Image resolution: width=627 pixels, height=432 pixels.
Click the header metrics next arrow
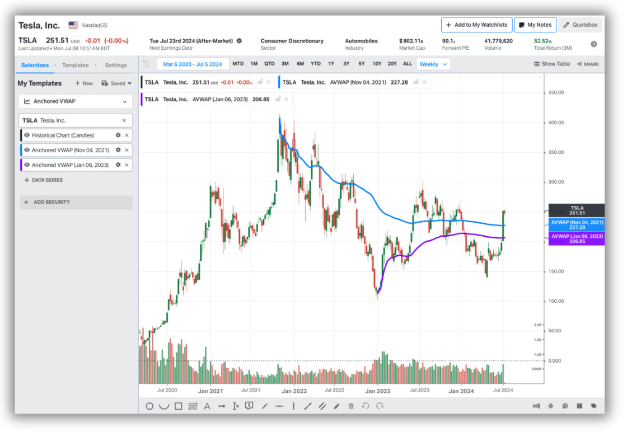coord(594,44)
